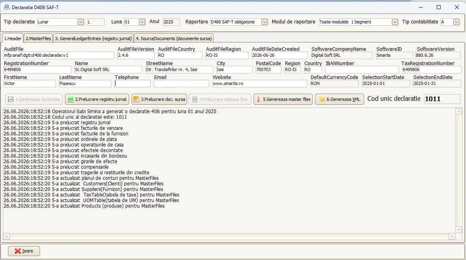
Task: Click the FirstName field
Action: point(29,84)
